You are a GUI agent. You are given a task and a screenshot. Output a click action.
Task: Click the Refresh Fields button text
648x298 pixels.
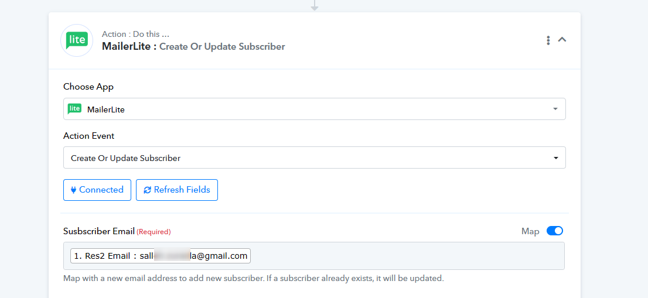182,190
